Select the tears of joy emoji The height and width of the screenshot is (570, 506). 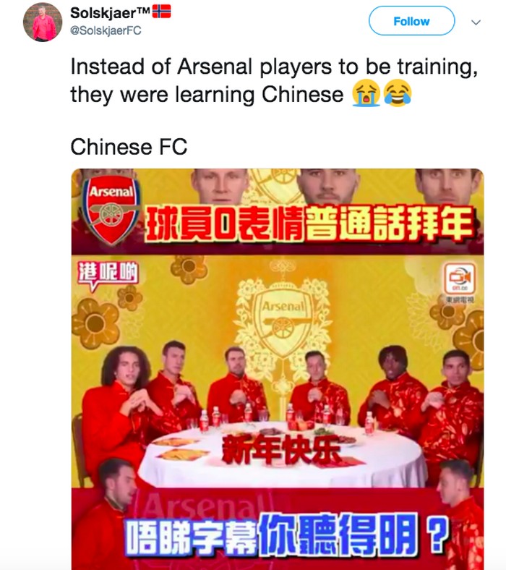pos(398,93)
